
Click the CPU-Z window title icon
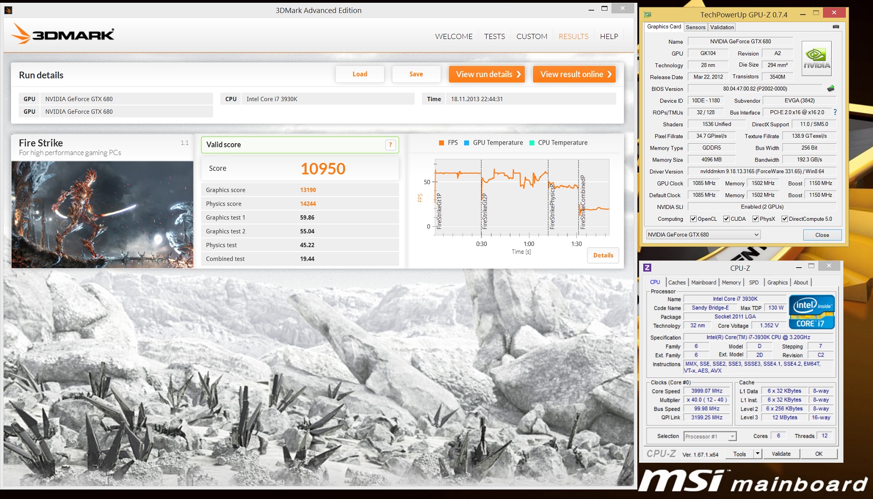pos(647,267)
